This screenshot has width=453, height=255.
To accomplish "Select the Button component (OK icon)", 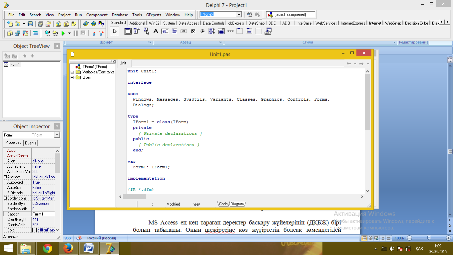I will 184,32.
